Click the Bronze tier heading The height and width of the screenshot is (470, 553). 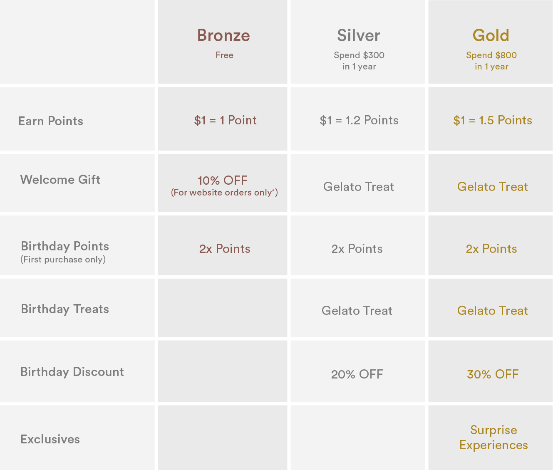pos(223,35)
